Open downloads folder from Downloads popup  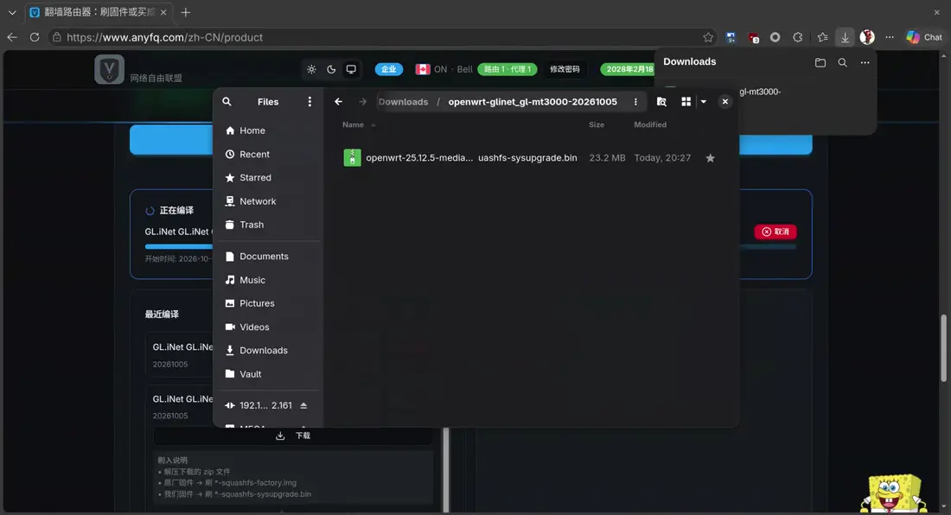[x=820, y=62]
